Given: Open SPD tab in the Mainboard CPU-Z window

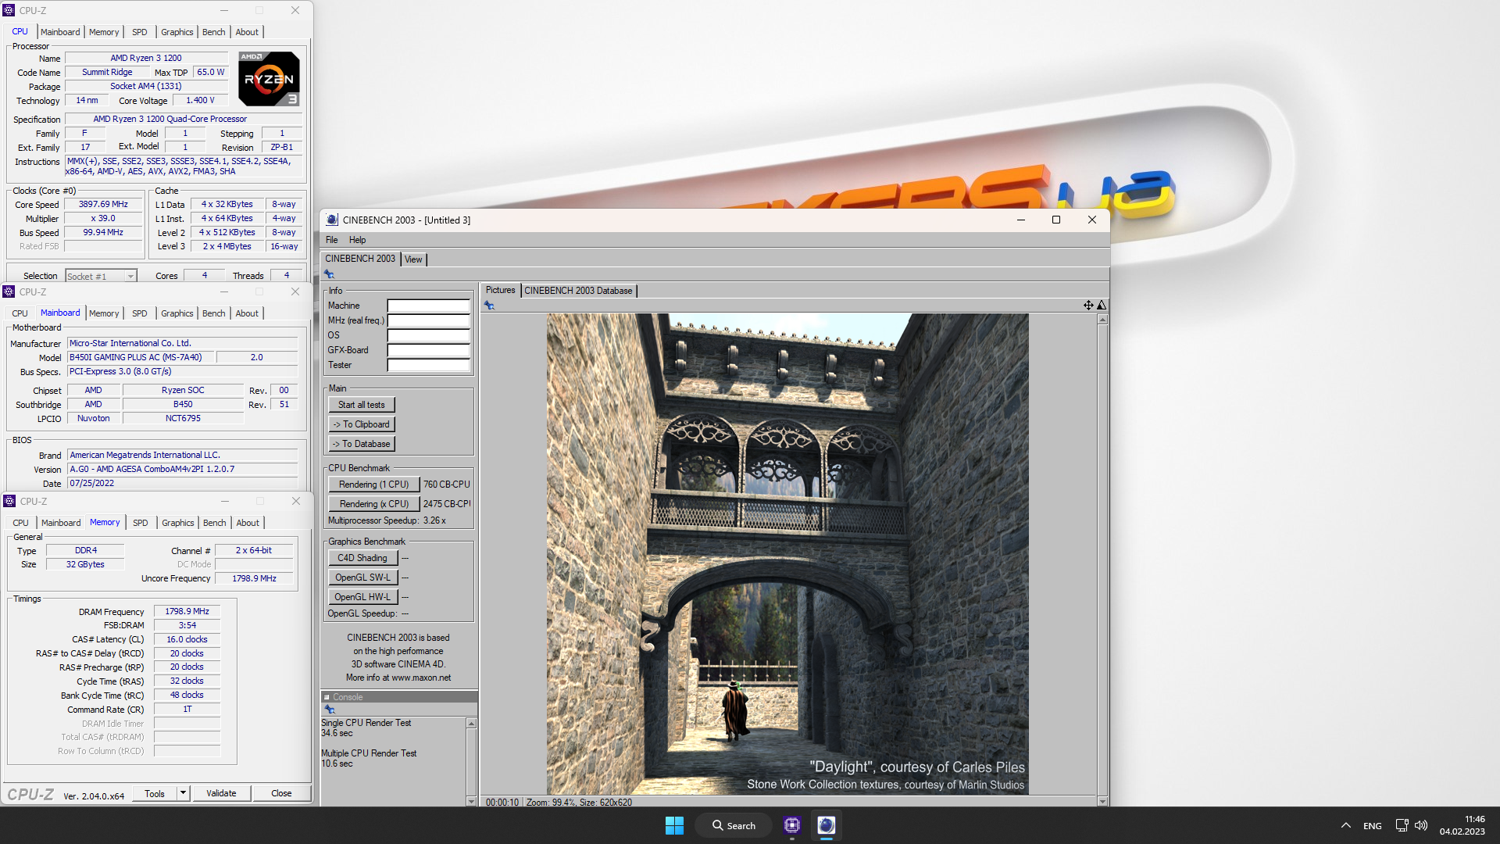Looking at the screenshot, I should 139,313.
